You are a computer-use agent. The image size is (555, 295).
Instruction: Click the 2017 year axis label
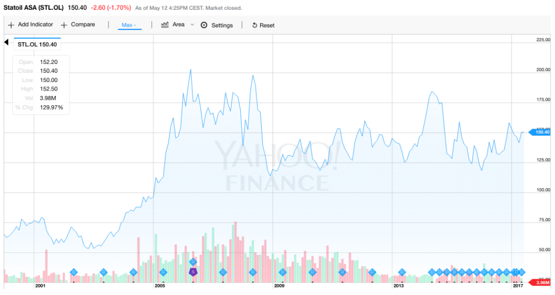(x=518, y=286)
